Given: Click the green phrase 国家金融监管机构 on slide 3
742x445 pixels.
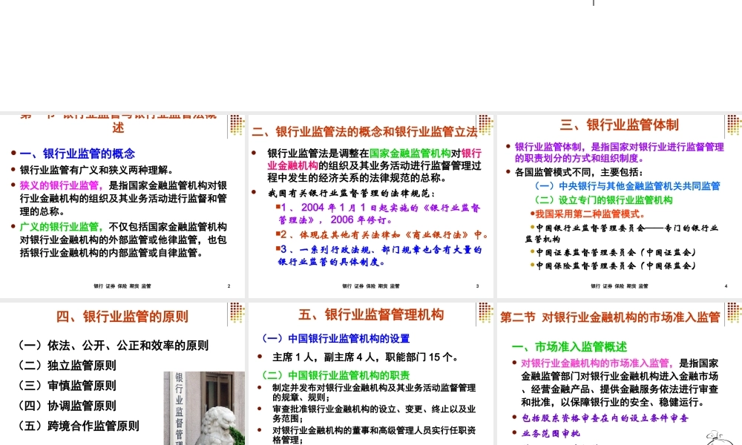Looking at the screenshot, I should 410,154.
